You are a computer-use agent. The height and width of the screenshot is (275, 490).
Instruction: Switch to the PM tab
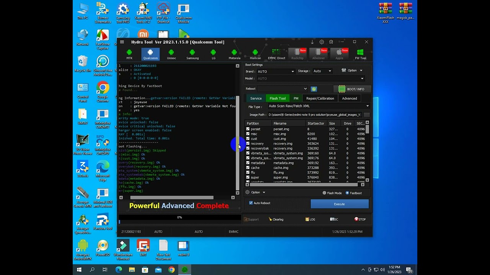tap(296, 99)
